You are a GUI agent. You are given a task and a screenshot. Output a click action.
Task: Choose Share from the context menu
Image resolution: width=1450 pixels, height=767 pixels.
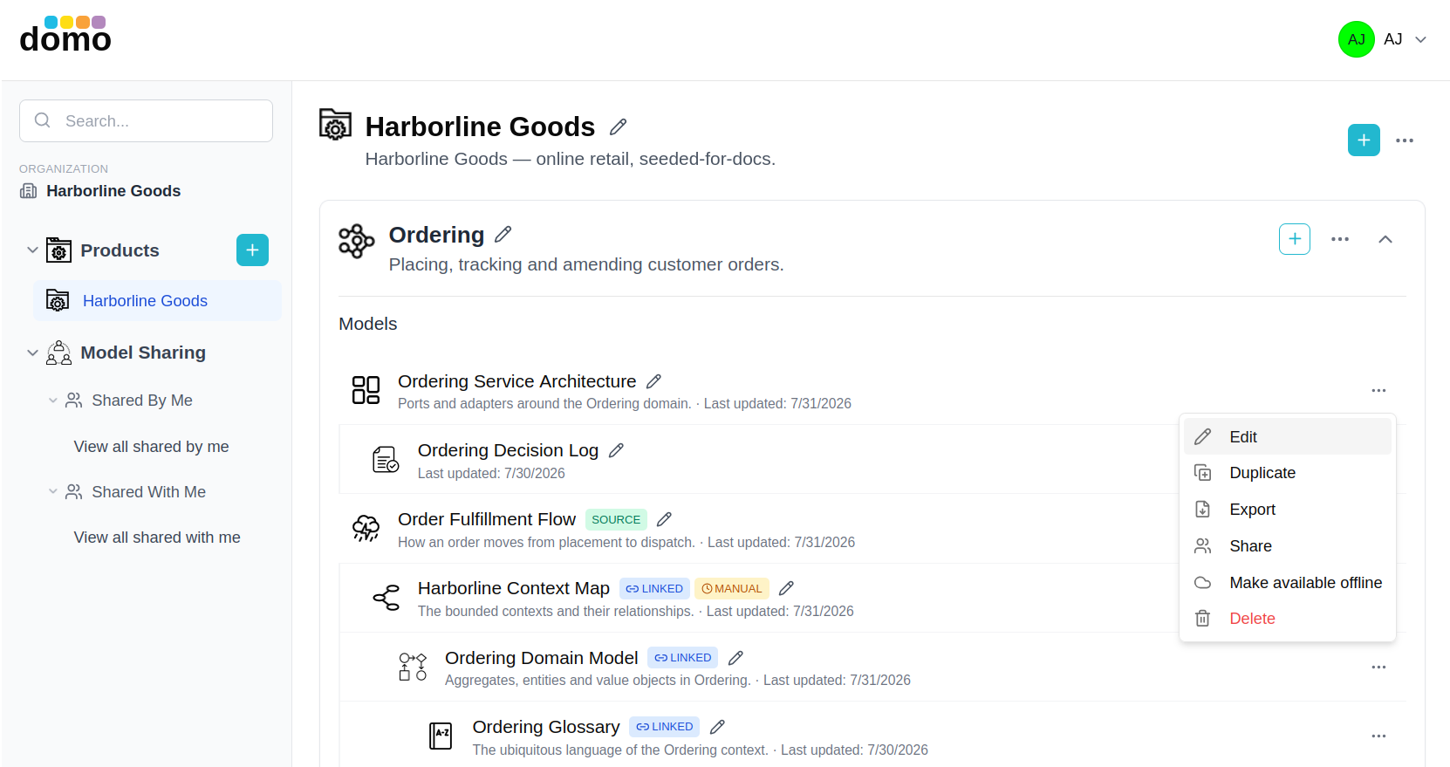(x=1287, y=546)
